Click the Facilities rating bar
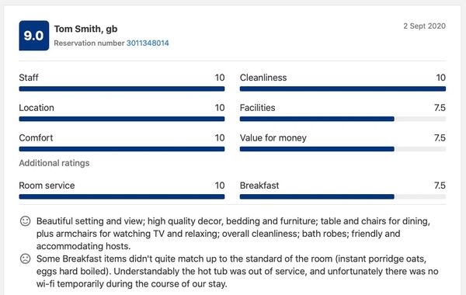The image size is (466, 295). click(343, 119)
